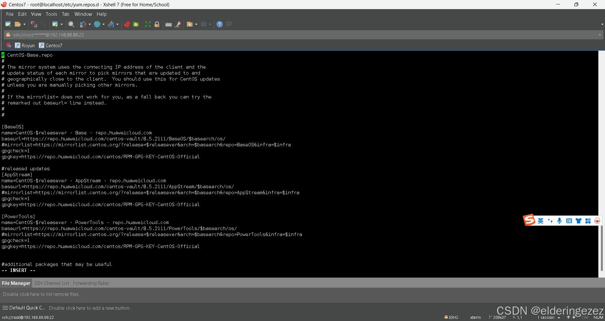The height and width of the screenshot is (321, 605).
Task: Click the Sogou avatar mascot icon
Action: (x=597, y=221)
